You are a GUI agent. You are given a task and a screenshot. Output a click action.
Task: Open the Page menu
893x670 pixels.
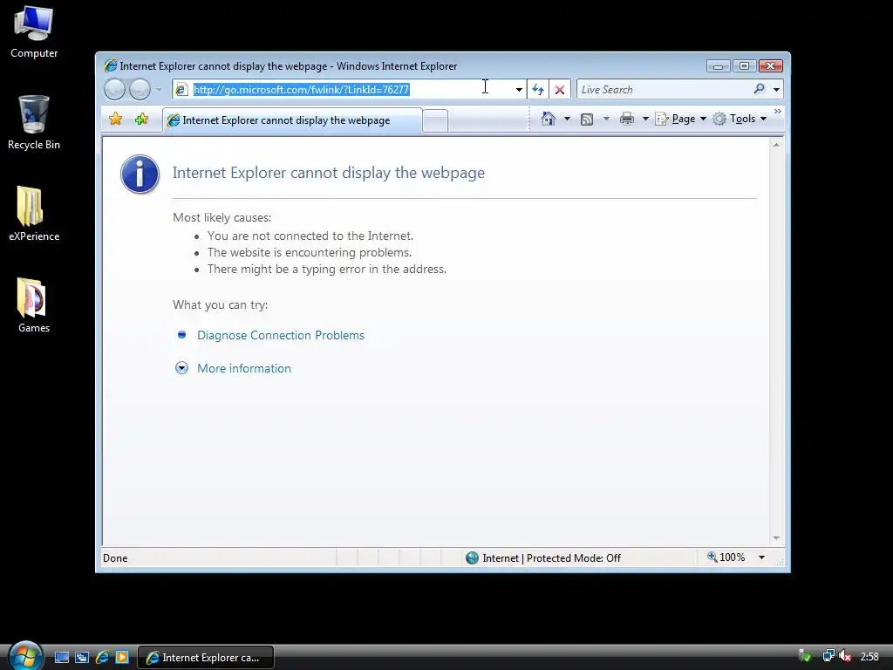681,119
